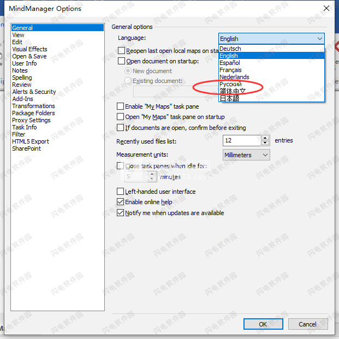Check Open "My Maps" task pane on startup
This screenshot has height=339, width=339.
(x=120, y=117)
